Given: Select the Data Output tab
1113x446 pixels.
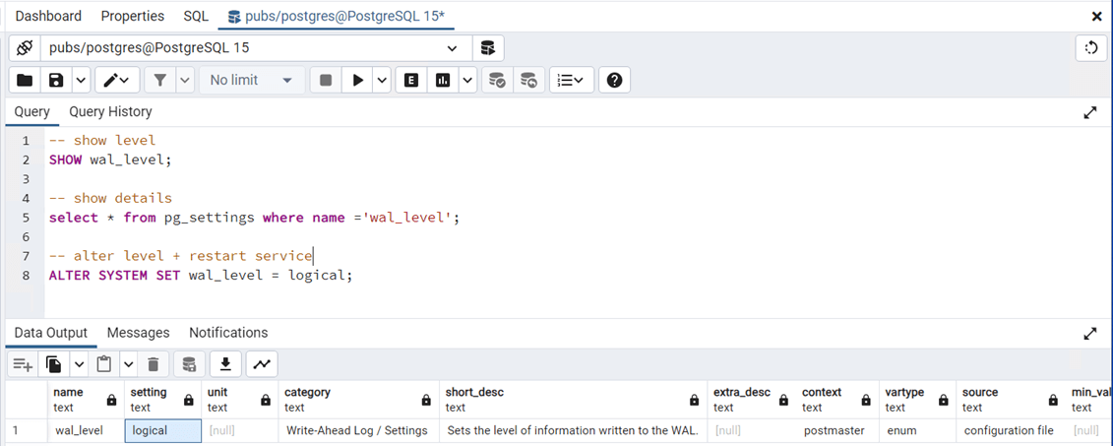Looking at the screenshot, I should click(50, 333).
